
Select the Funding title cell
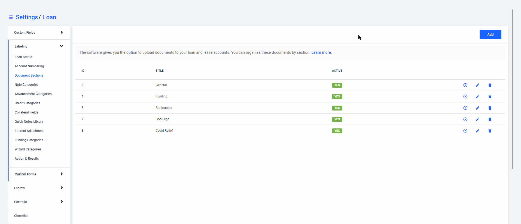162,96
